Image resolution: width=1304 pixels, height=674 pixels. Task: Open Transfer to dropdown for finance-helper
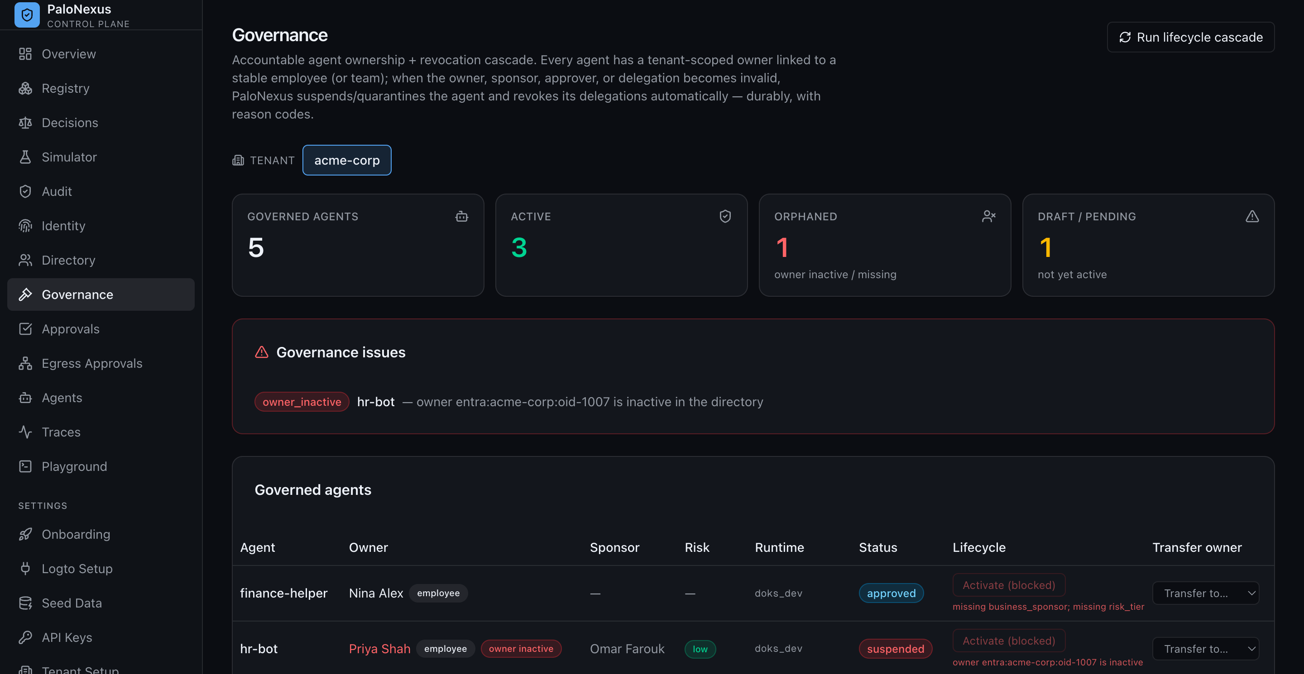tap(1205, 593)
